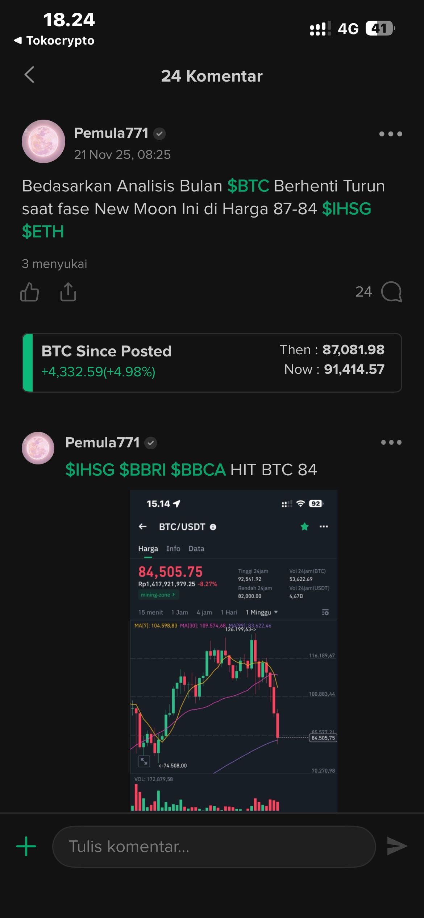Tap Pemula771's avatar on the reply
Screen dimensions: 424x918
coord(38,448)
